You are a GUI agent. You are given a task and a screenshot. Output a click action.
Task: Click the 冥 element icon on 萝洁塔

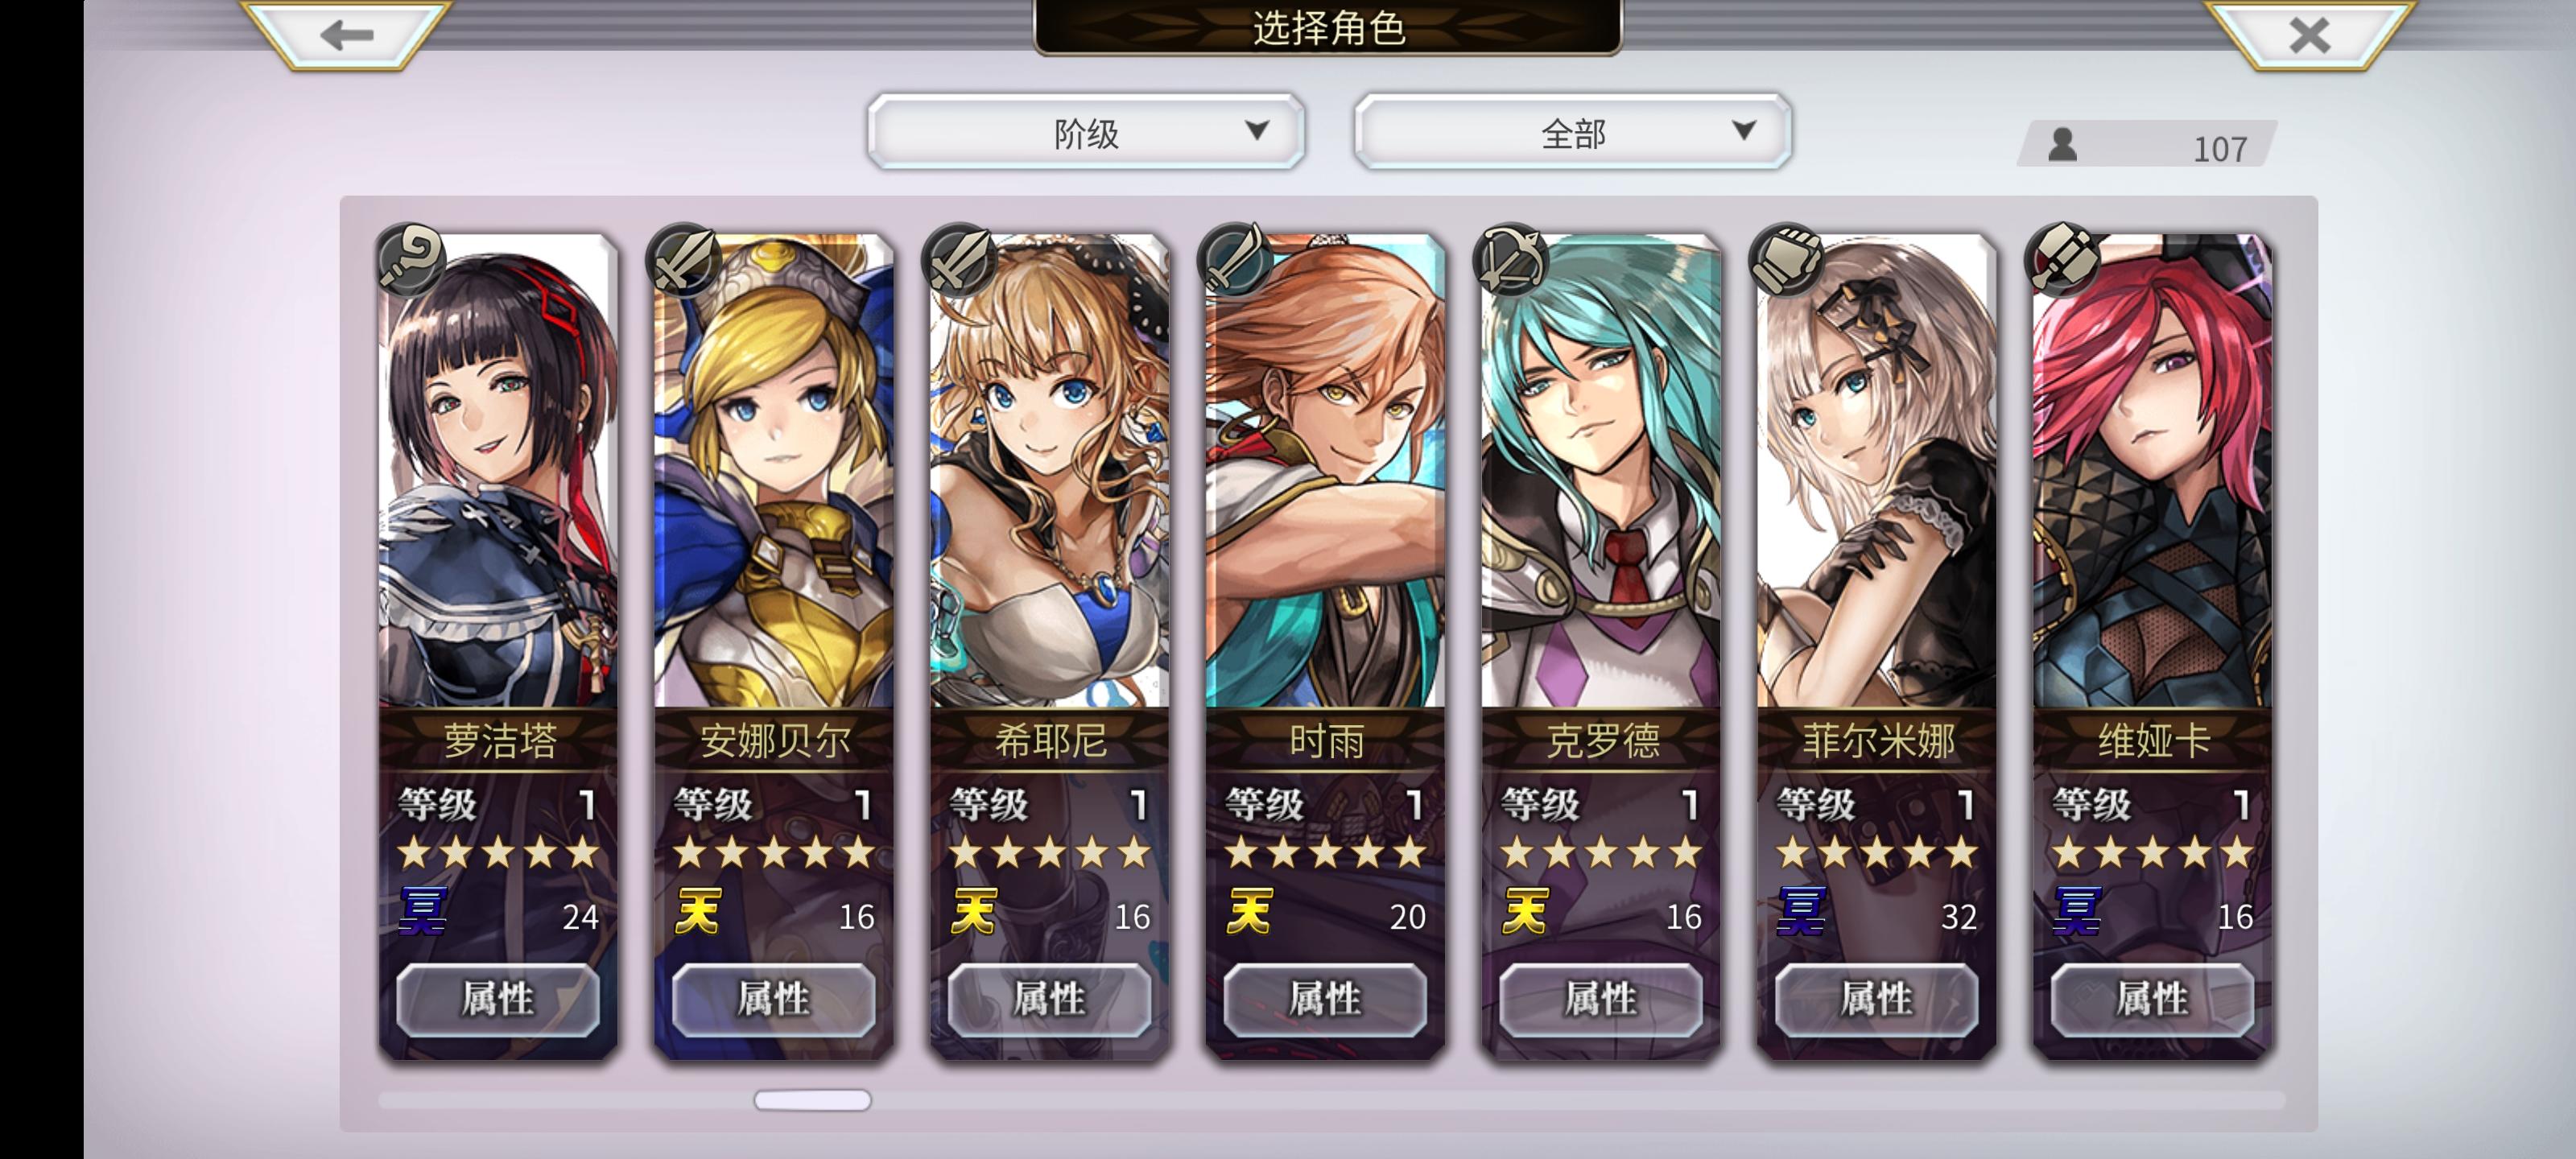[423, 912]
